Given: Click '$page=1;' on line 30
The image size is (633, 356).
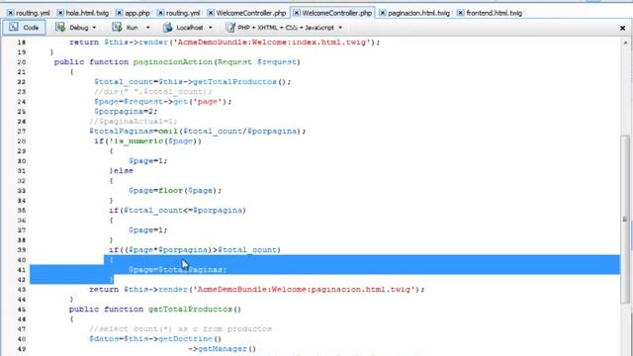Looking at the screenshot, I should [x=147, y=160].
